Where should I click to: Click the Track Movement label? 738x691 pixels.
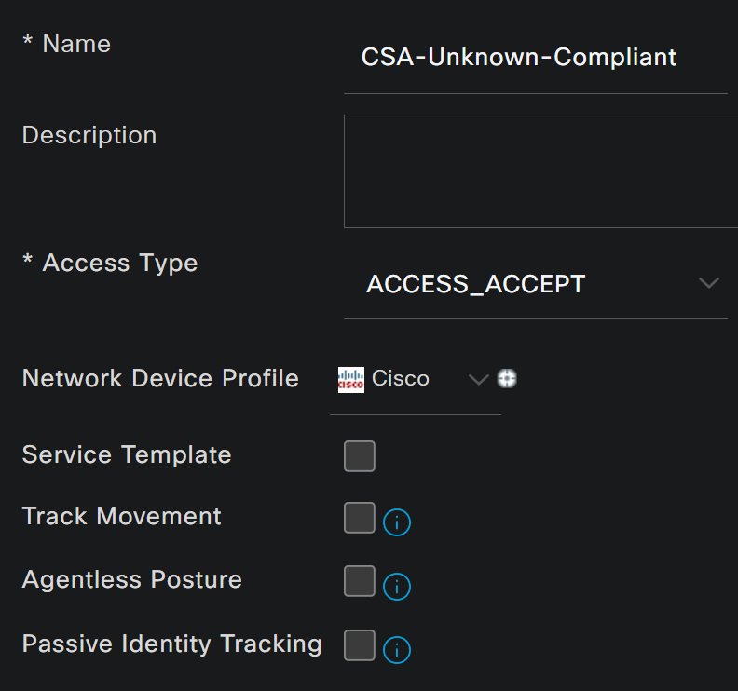coord(121,516)
